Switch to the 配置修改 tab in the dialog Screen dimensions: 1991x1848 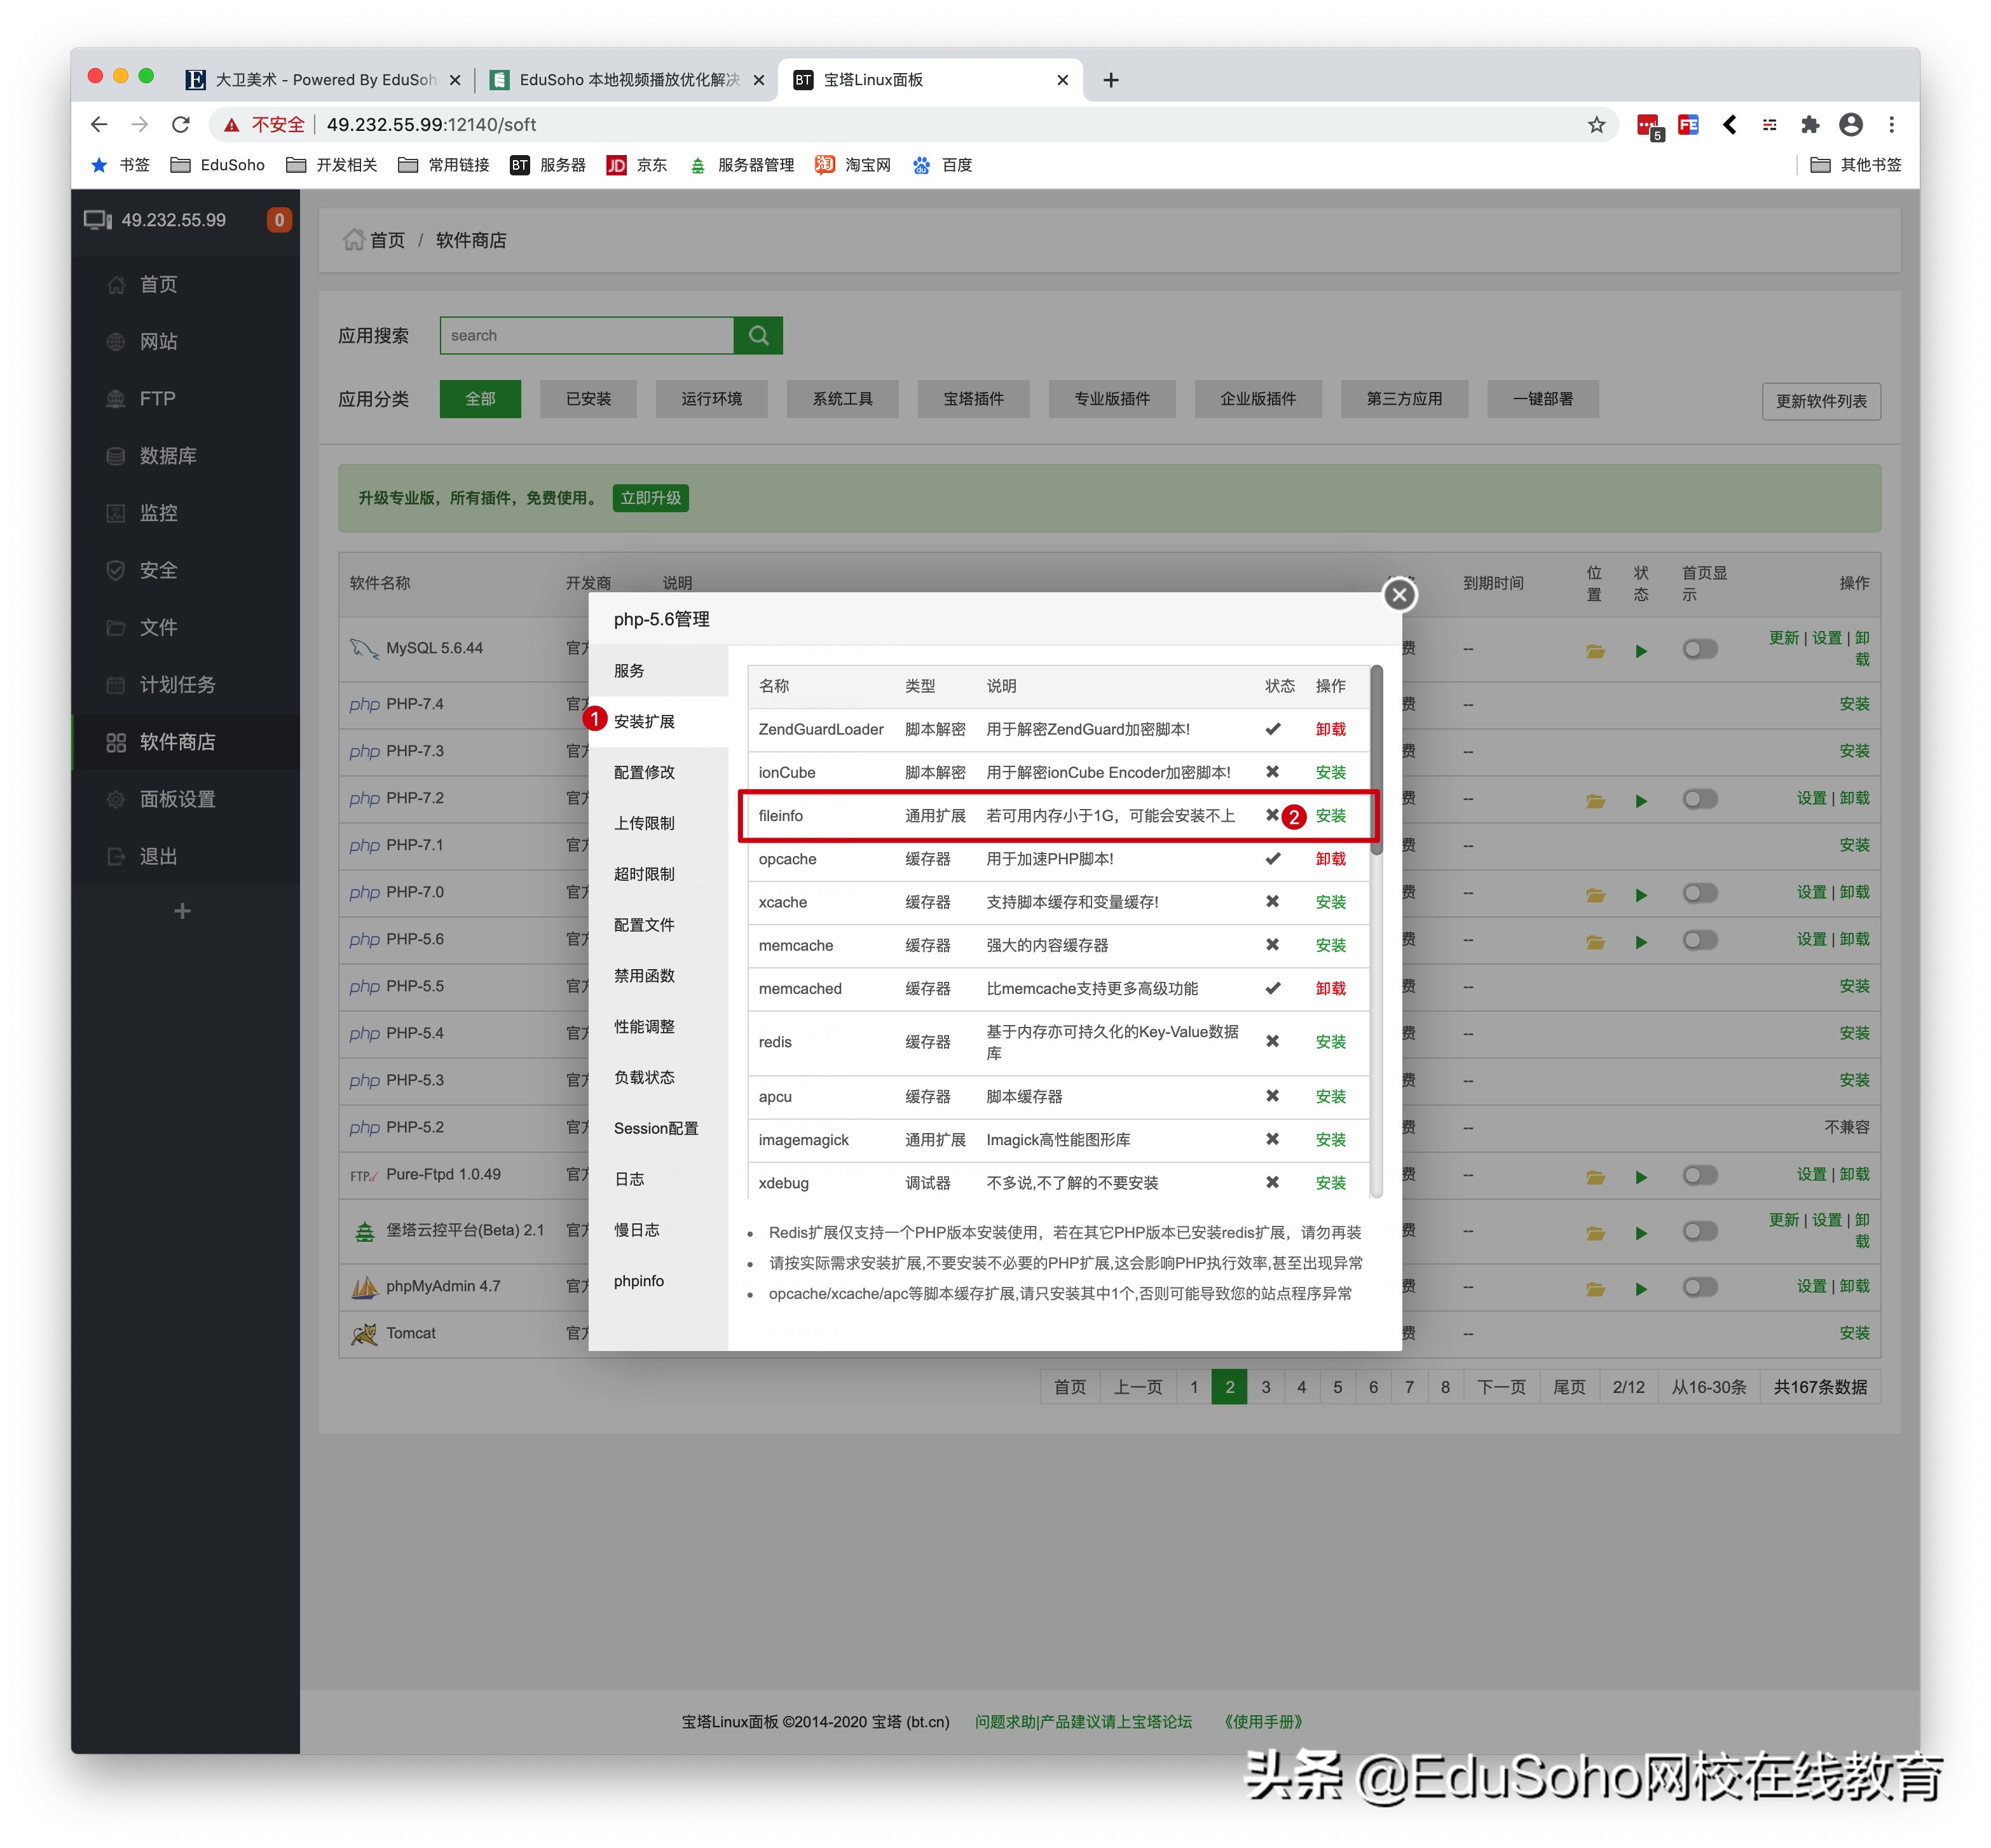click(645, 772)
